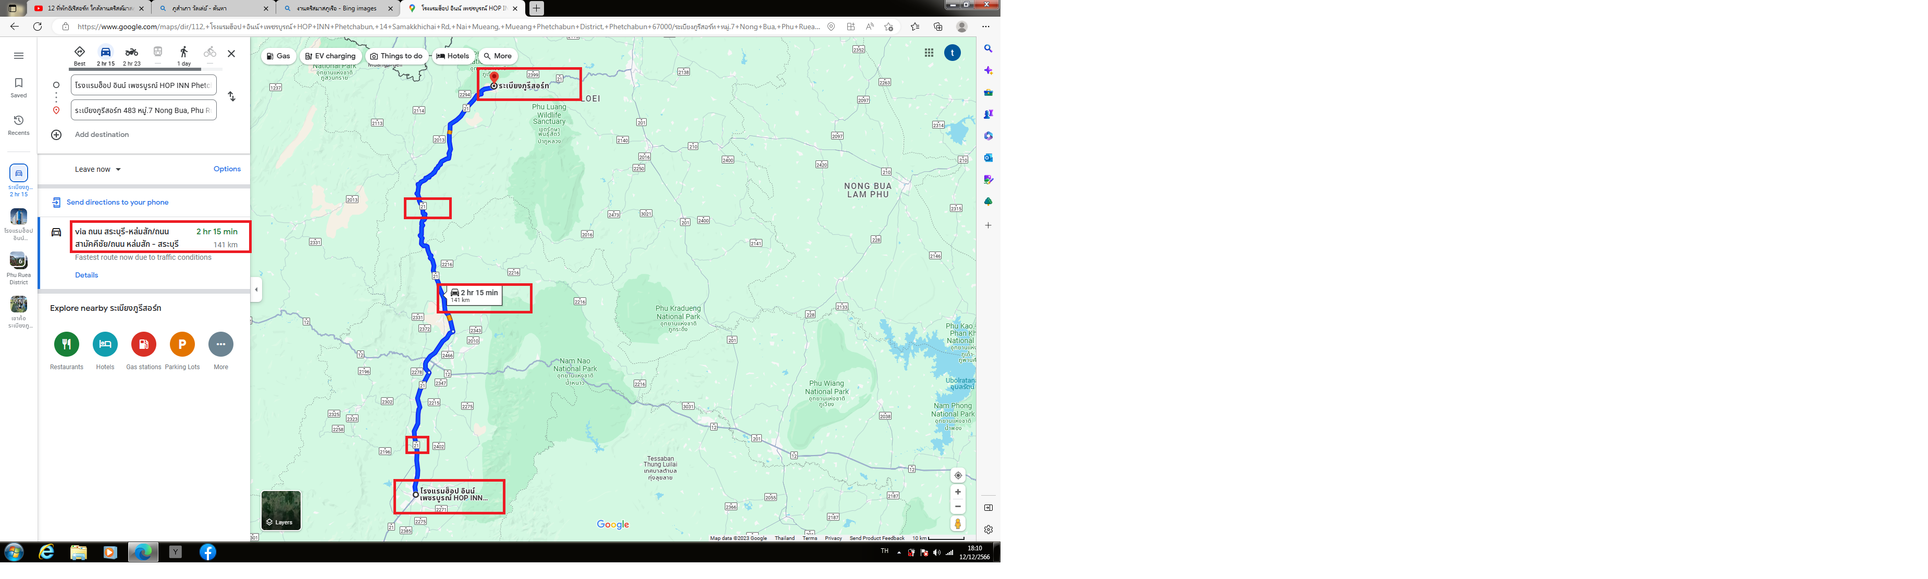Open browser Favorites list
Image resolution: width=1928 pixels, height=579 pixels.
914,27
